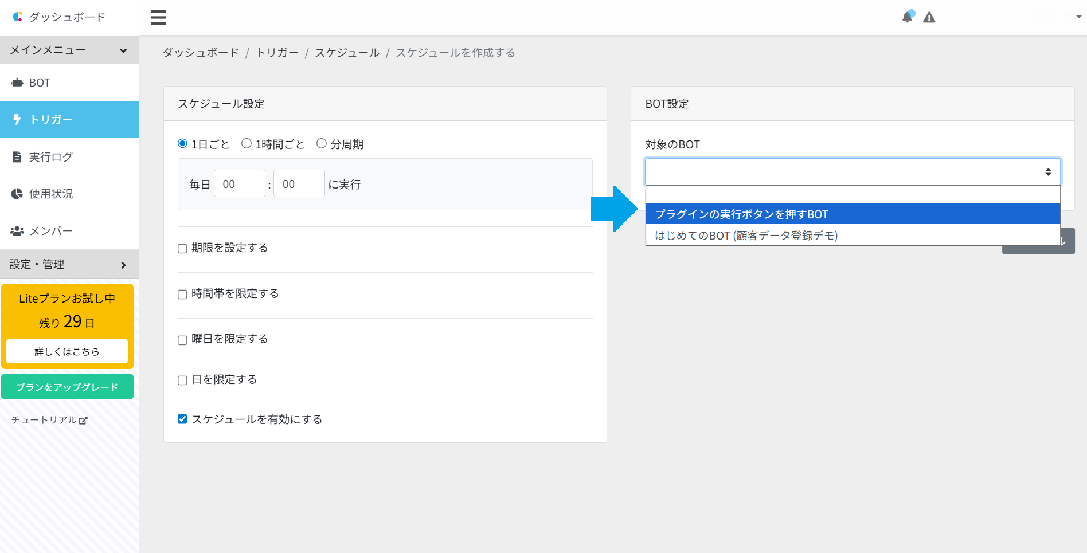The height and width of the screenshot is (553, 1087).
Task: Check the 日を限定する option
Action: click(182, 380)
